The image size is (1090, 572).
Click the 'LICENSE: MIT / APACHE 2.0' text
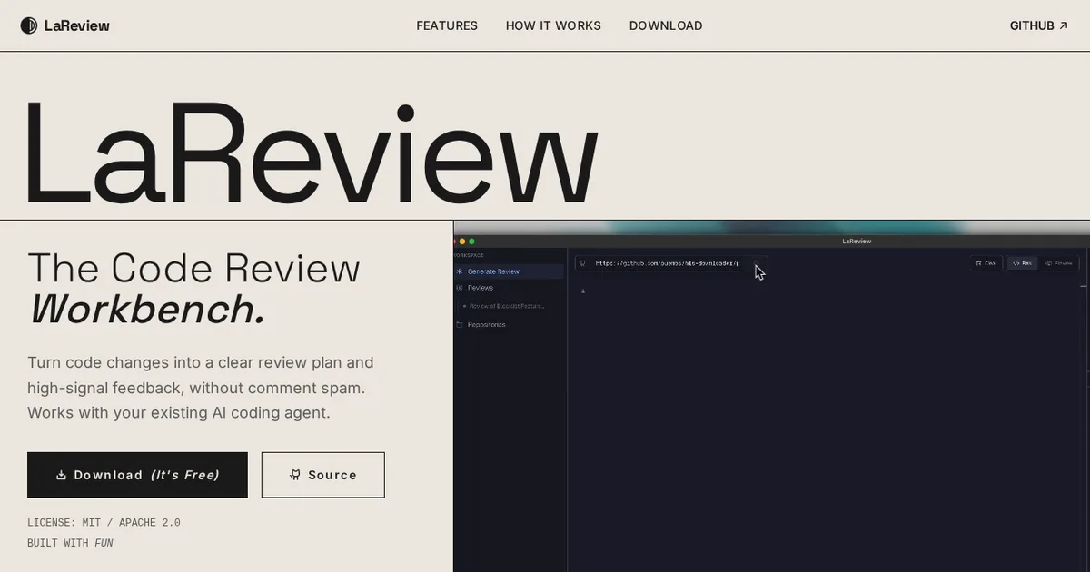(x=104, y=523)
